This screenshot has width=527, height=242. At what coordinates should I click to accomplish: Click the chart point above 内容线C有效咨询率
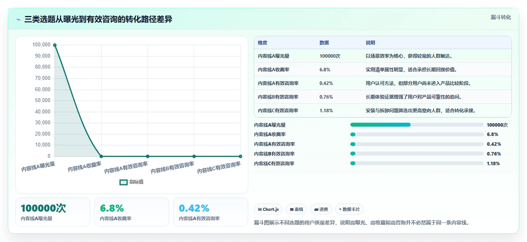coord(241,156)
